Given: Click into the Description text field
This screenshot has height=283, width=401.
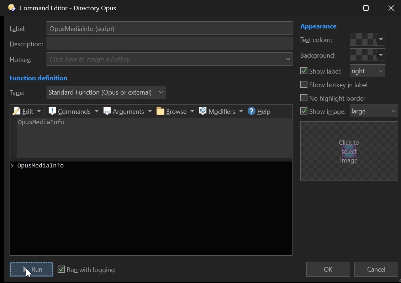Looking at the screenshot, I should 169,44.
